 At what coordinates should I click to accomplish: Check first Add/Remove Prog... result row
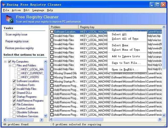pos(52,86)
